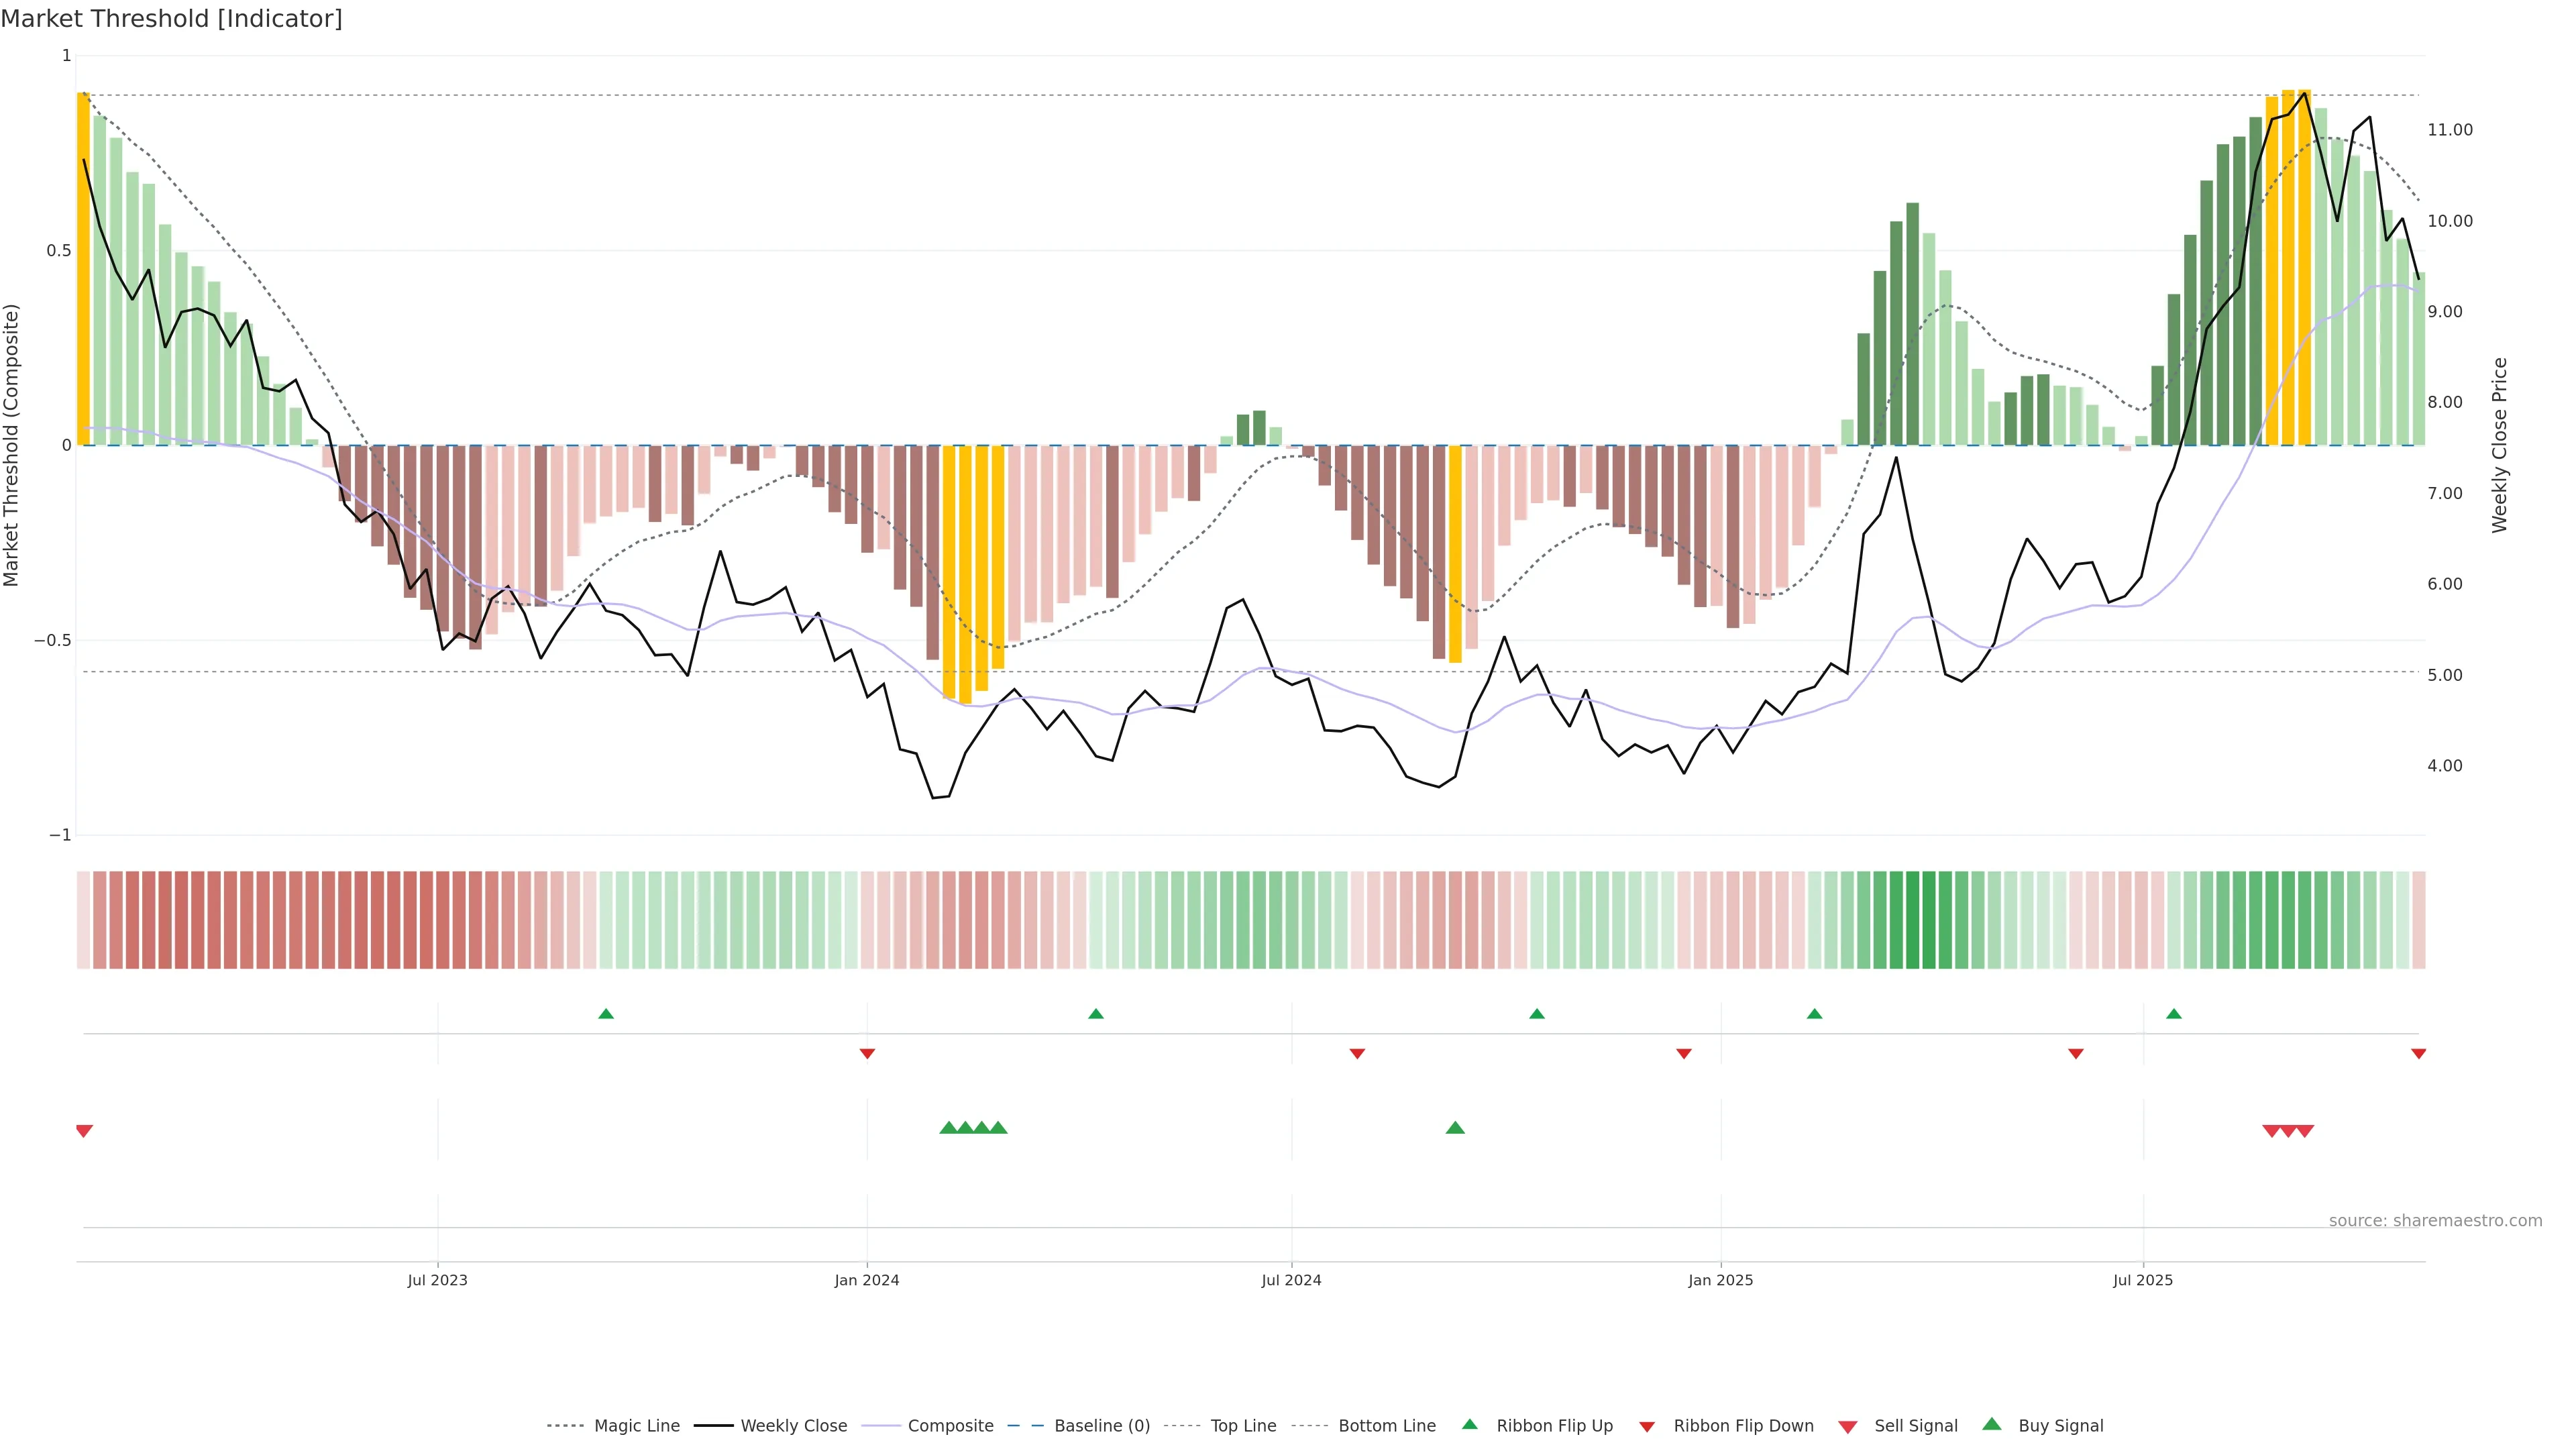Click the leftmost red Sell Signal marker

84,1131
